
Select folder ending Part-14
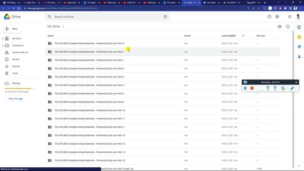pyautogui.click(x=162, y=152)
